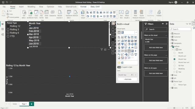Select the Rolling 3 radio option
195x109 pixels.
click(8, 30)
